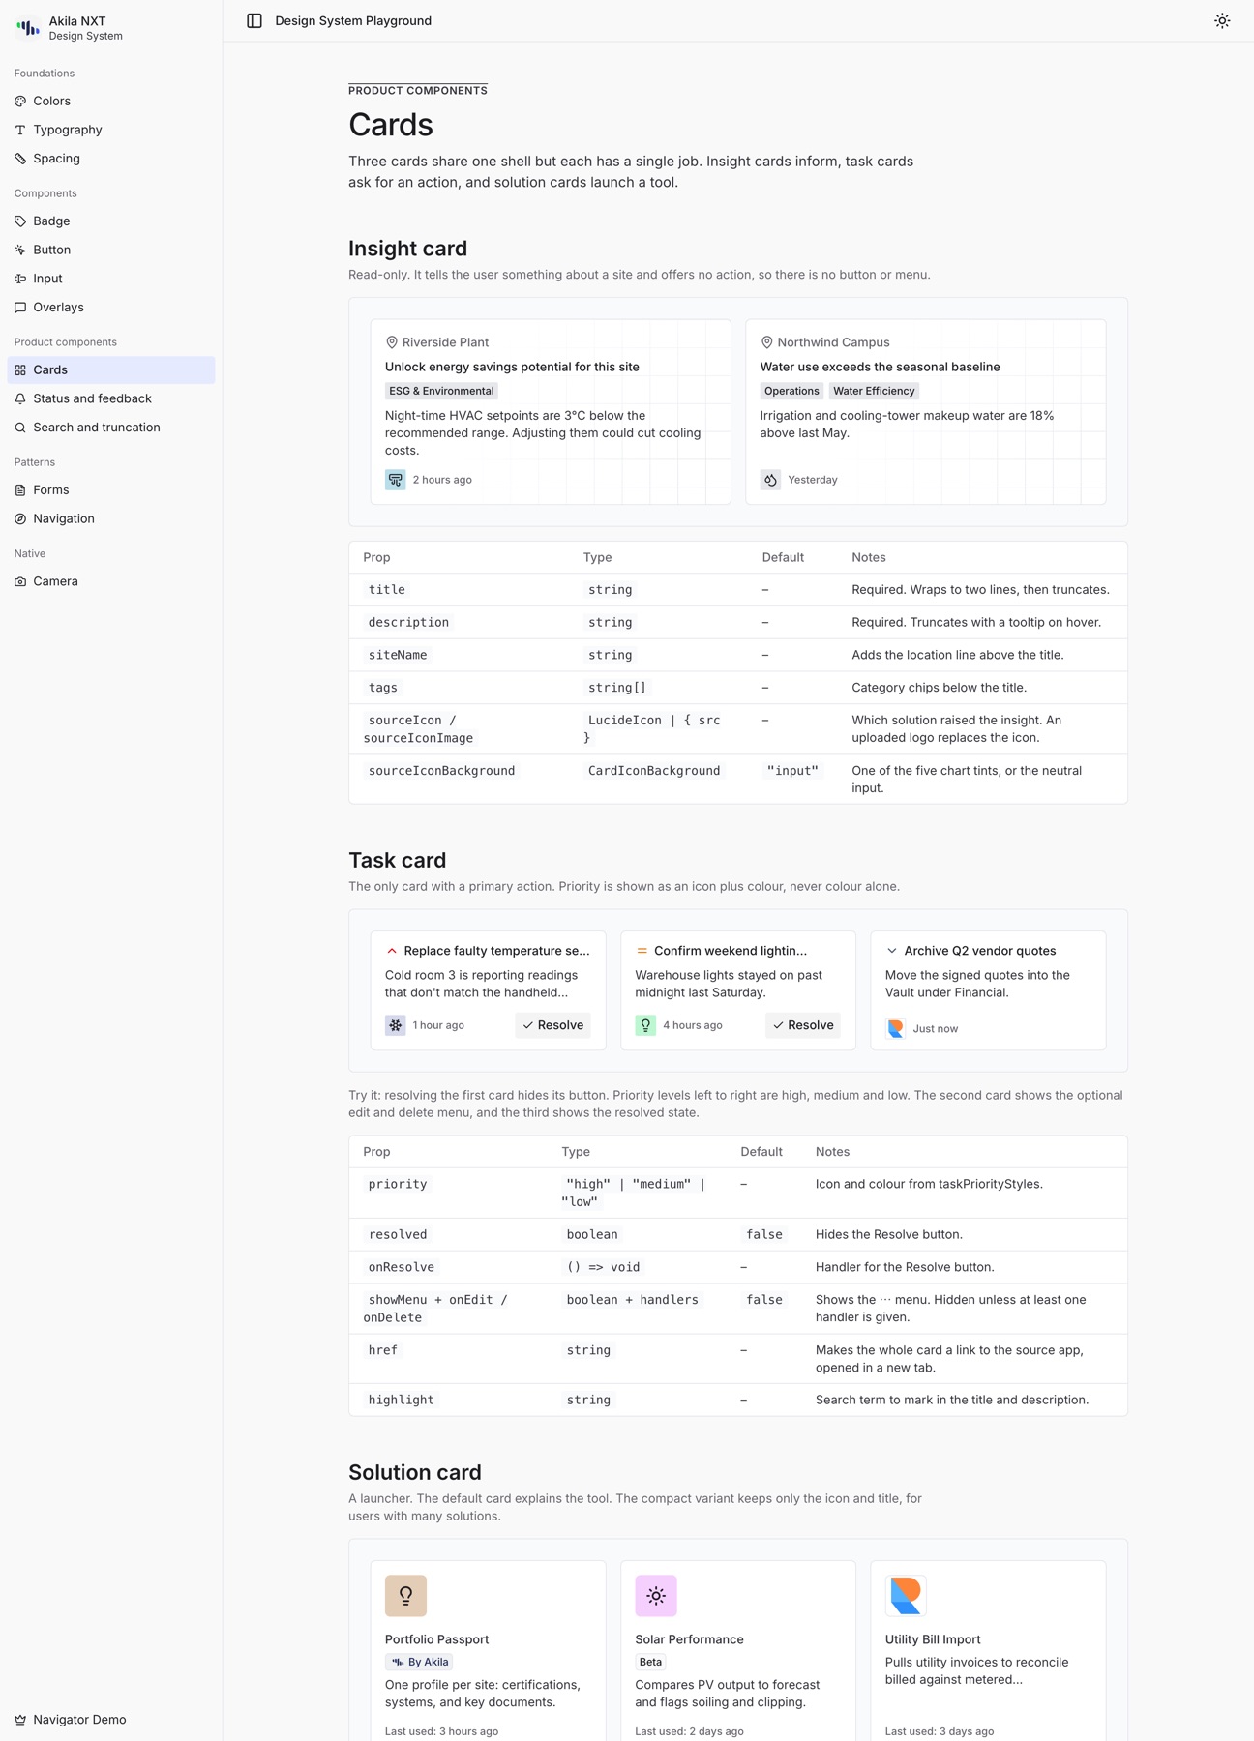
Task: Open Colors in the sidebar
Action: point(111,101)
